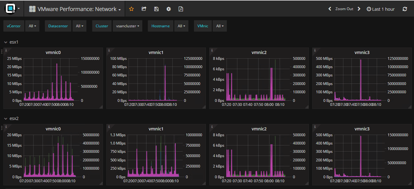Open the vmnic1 panel title menu on esx1
Image resolution: width=414 pixels, height=189 pixels.
click(156, 52)
